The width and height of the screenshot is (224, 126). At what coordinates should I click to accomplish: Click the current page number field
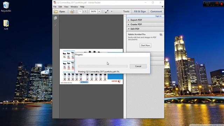point(80,12)
